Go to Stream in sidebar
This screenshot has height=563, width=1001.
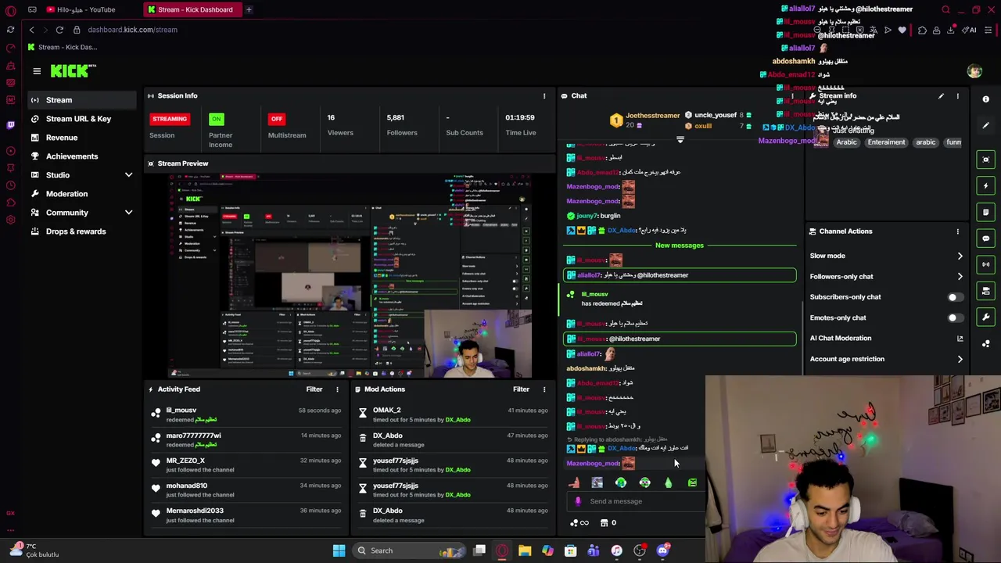[x=82, y=100]
